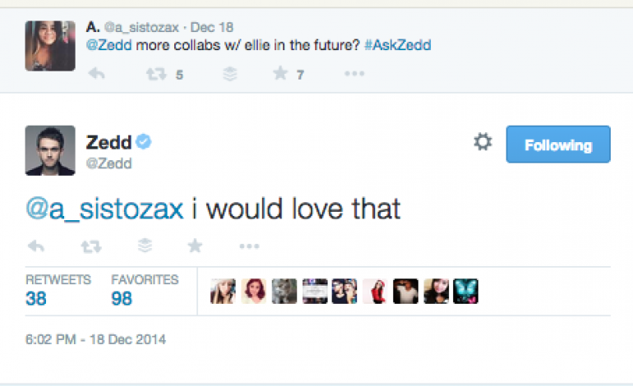Expand more options on the a_sistozax tweet
Screen dimensions: 633x386
tap(354, 75)
